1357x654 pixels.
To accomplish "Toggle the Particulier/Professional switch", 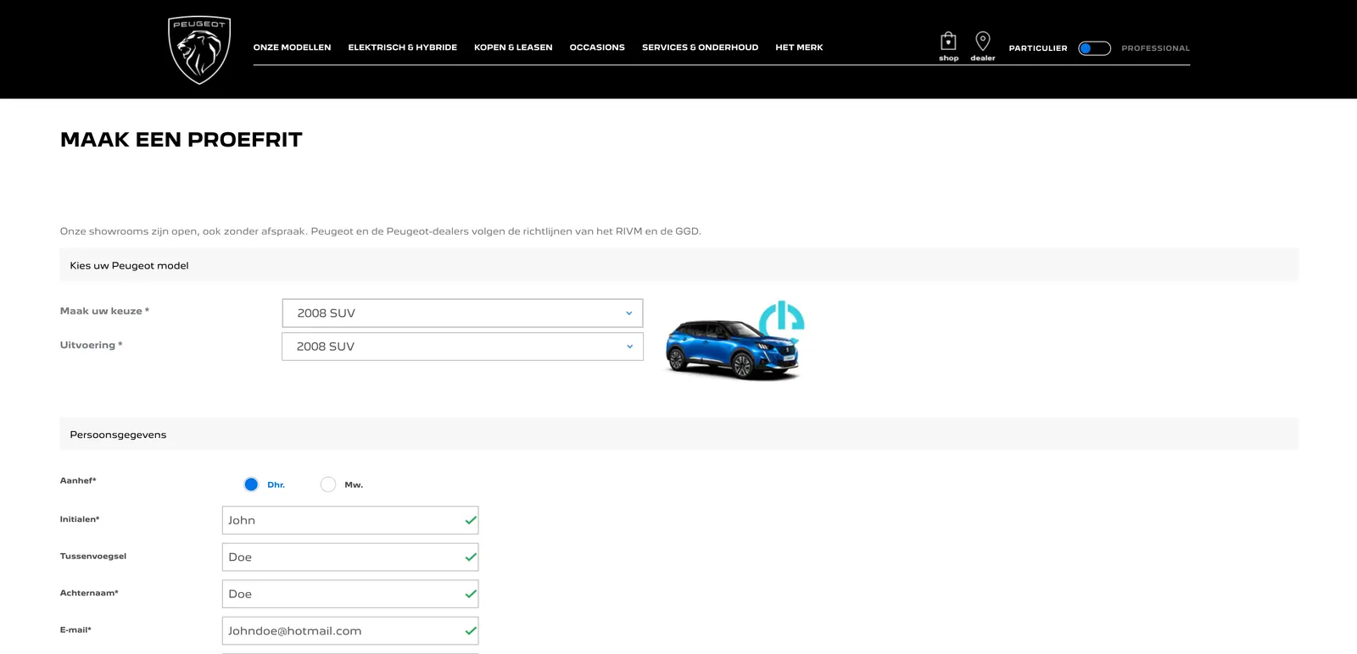I will [x=1094, y=48].
